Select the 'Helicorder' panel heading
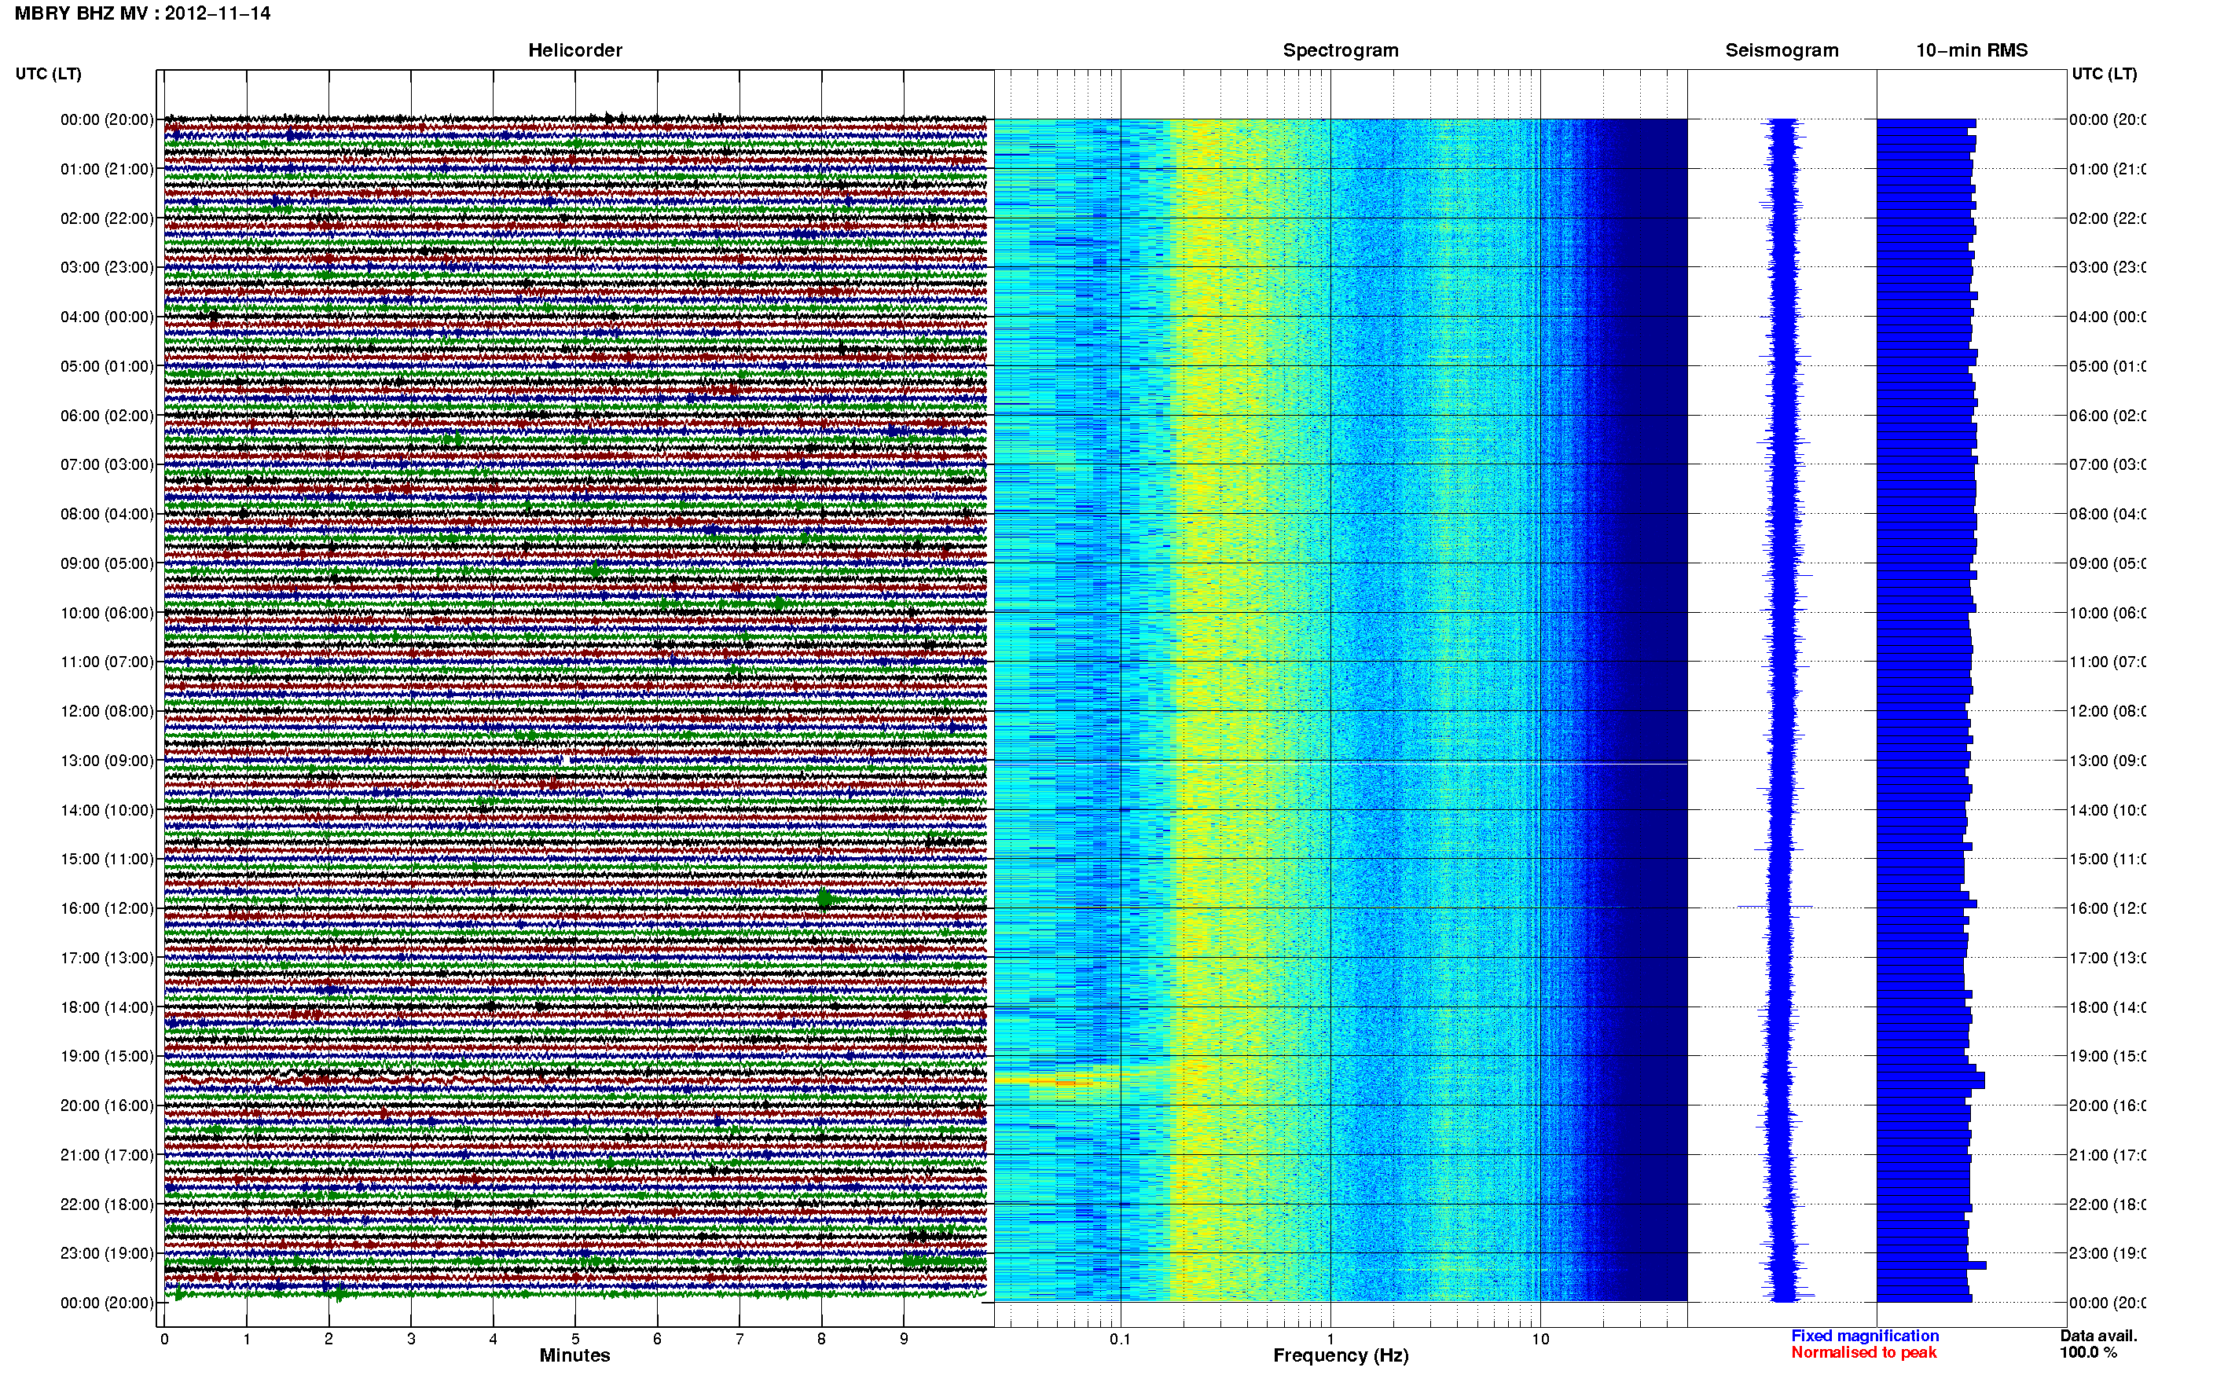2235x1397 pixels. point(574,50)
